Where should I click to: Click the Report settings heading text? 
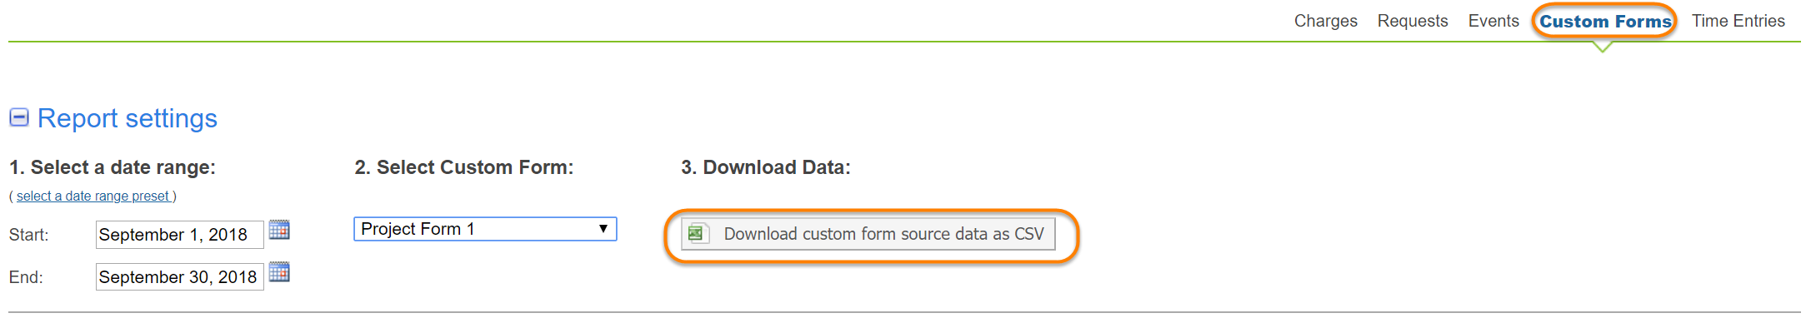(x=128, y=118)
